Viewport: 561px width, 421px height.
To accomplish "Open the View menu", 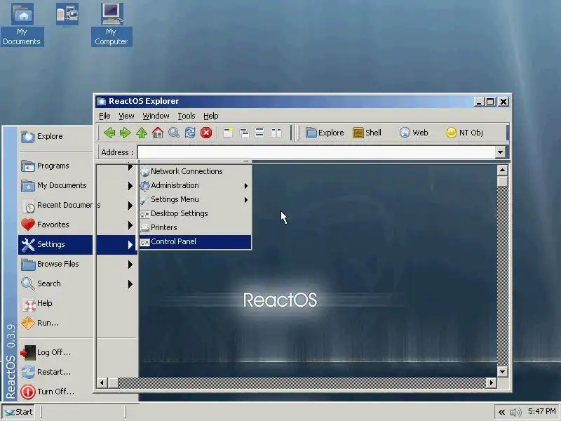I will point(126,116).
